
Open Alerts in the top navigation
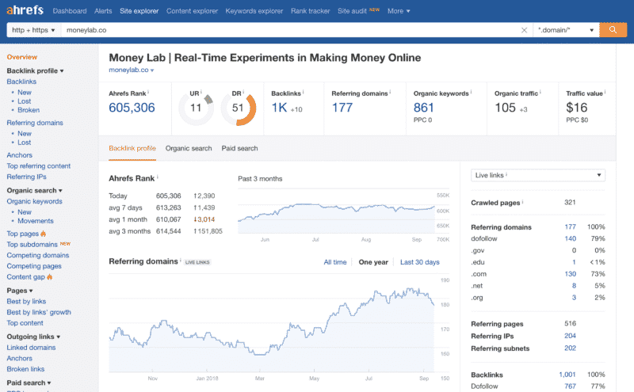pos(103,11)
